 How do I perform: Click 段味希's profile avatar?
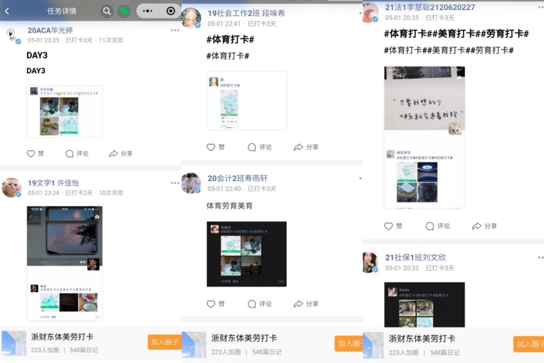pos(191,18)
